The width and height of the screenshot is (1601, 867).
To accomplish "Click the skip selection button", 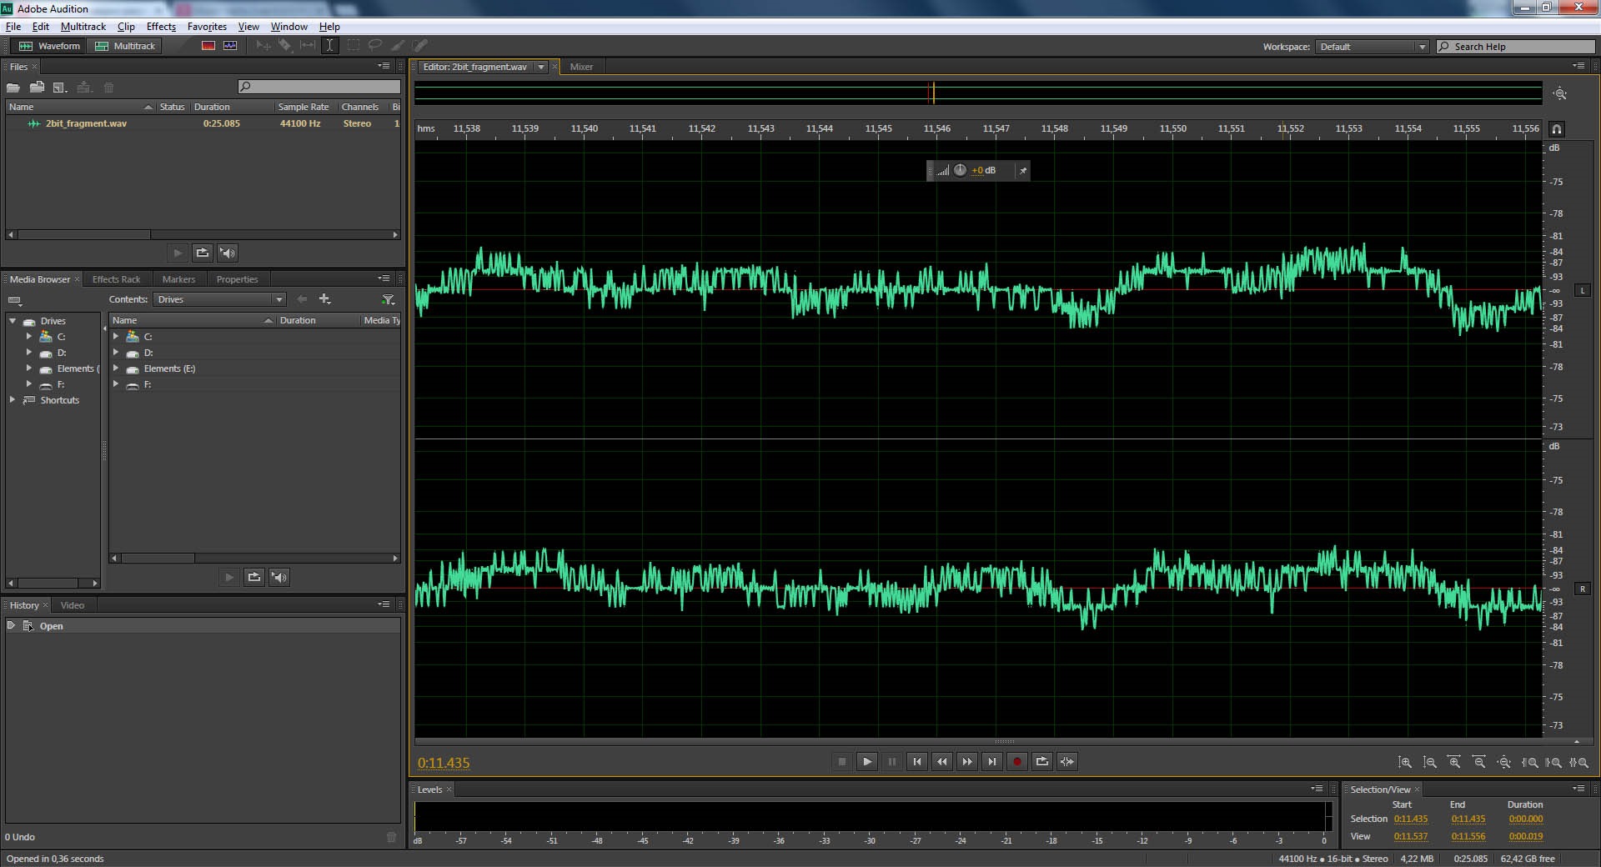I will 1067,761.
